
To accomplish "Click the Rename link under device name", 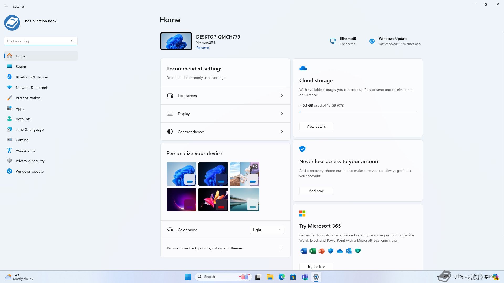I will [x=202, y=48].
